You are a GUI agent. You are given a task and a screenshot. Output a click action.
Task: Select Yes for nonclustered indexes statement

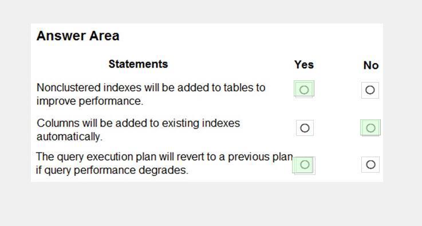coord(304,89)
